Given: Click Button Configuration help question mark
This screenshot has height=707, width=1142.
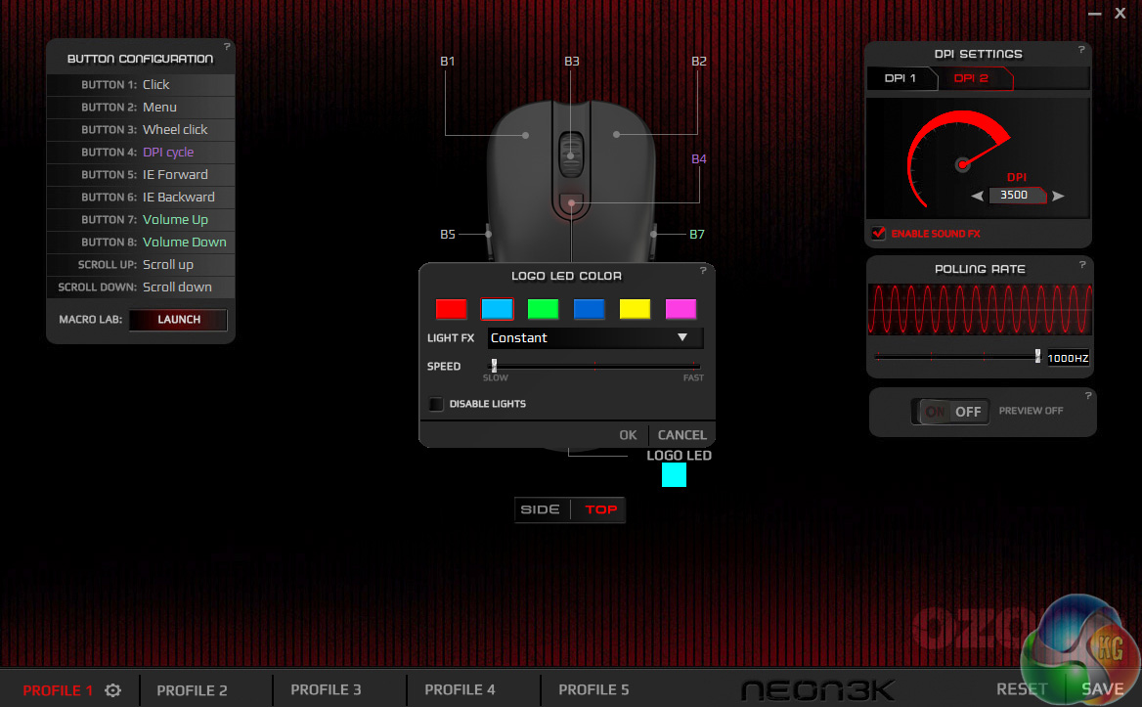Looking at the screenshot, I should [x=227, y=47].
